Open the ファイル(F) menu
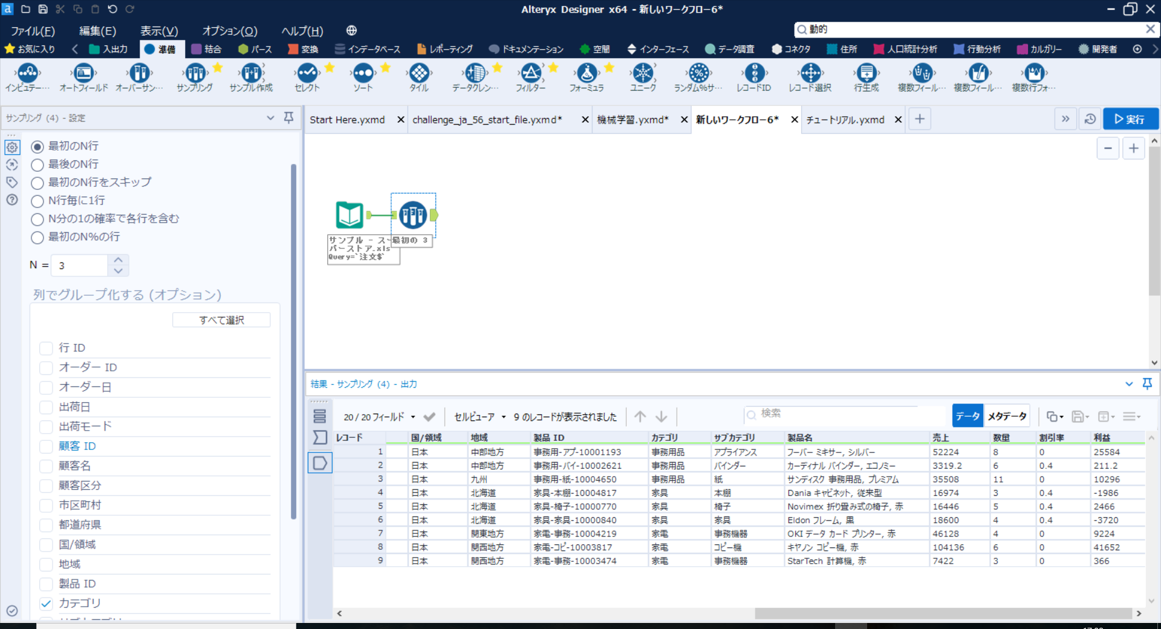This screenshot has width=1161, height=629. [33, 31]
